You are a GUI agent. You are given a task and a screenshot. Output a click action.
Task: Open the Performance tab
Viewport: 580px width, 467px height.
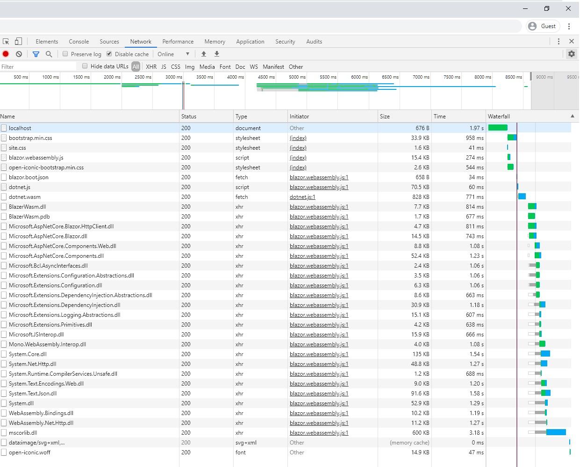[x=178, y=41]
